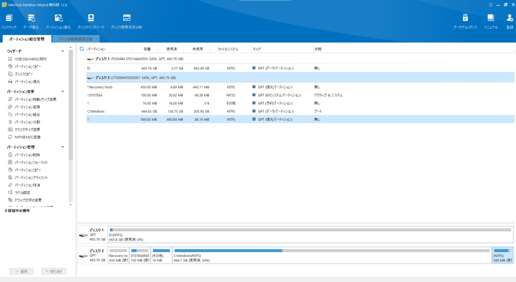Sort by 使用済 column header
This screenshot has height=282, width=516.
tap(171, 49)
